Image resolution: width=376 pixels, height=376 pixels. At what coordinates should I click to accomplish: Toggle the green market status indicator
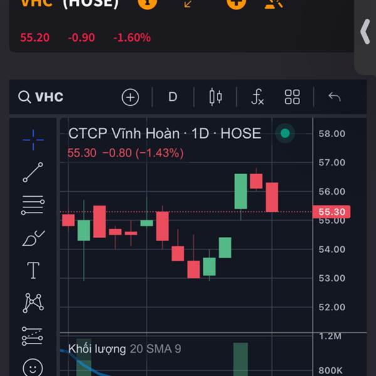[x=285, y=133]
